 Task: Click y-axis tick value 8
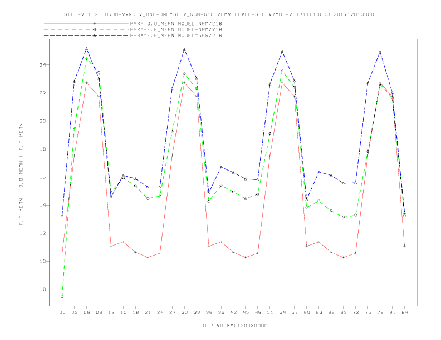point(45,289)
